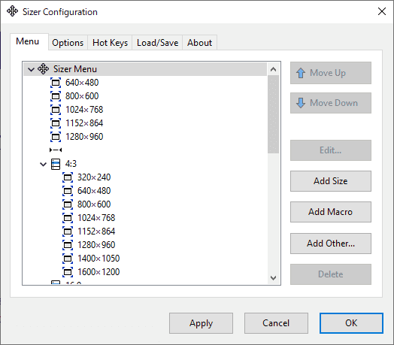
Task: Apply the configuration changes
Action: tap(201, 323)
